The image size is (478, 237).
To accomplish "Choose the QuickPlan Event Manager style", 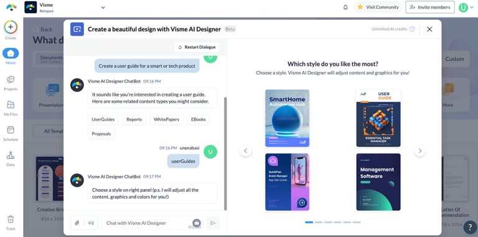I will (287, 182).
